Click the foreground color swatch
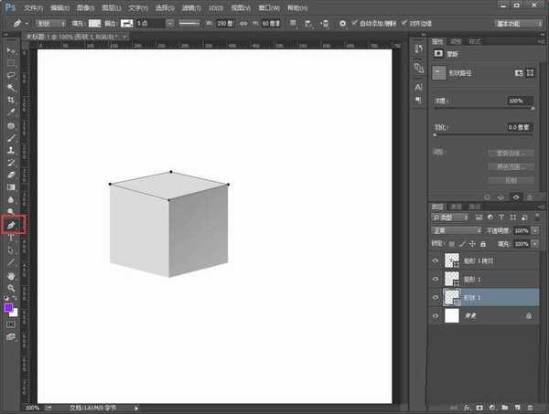The width and height of the screenshot is (549, 414). pos(9,308)
